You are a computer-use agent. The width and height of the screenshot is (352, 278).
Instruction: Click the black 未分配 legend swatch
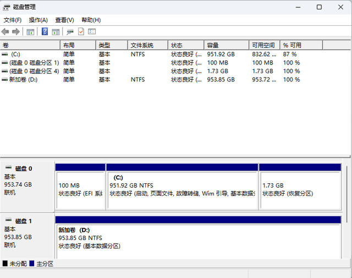pos(5,263)
